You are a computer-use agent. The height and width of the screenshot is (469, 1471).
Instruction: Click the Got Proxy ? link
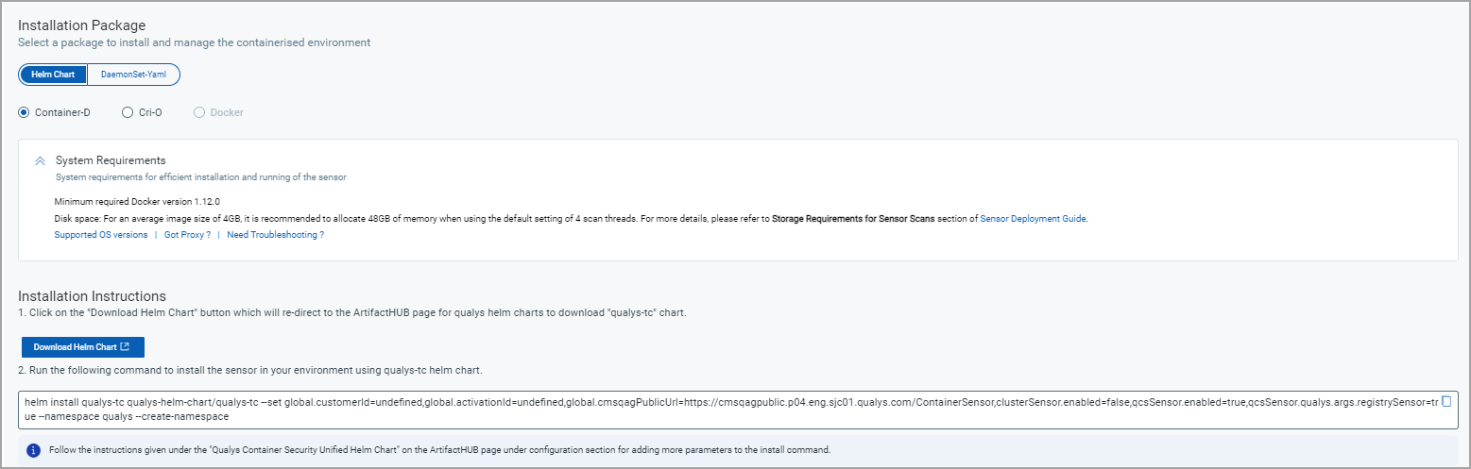pos(187,235)
